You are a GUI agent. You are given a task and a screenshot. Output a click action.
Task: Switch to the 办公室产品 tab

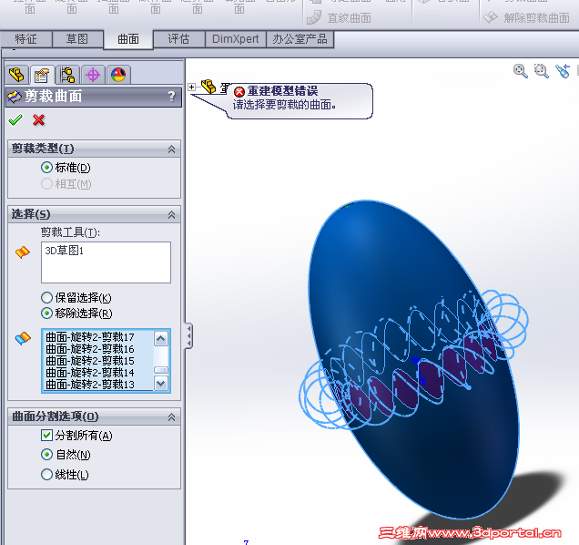click(x=300, y=39)
